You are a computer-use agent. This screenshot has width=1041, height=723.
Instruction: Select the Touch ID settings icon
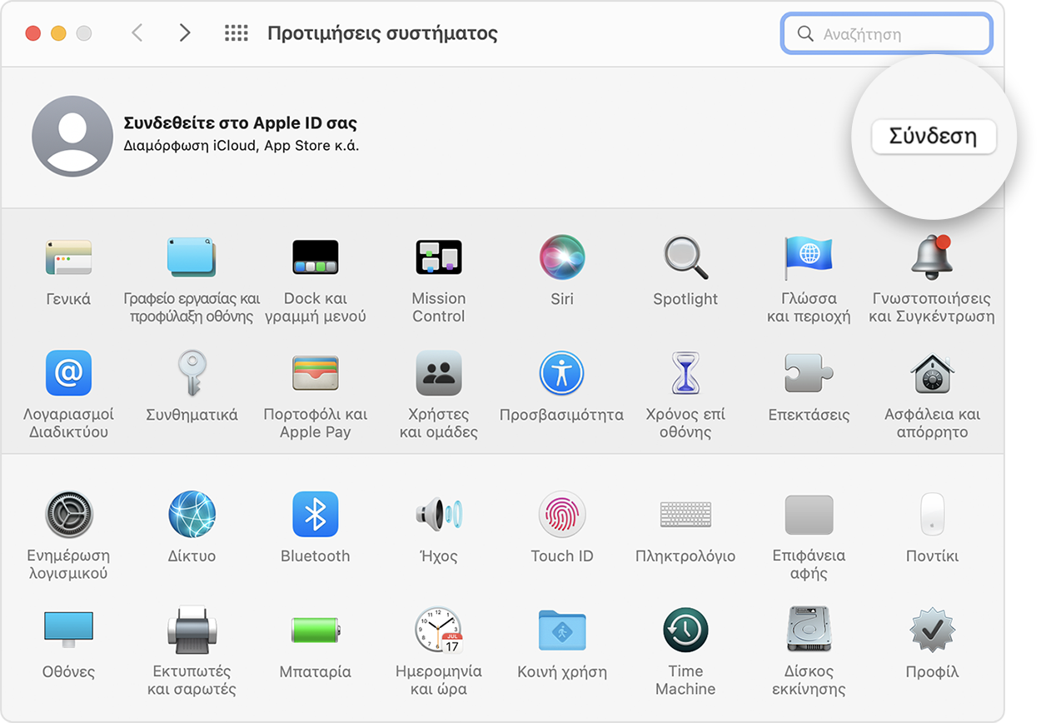562,514
